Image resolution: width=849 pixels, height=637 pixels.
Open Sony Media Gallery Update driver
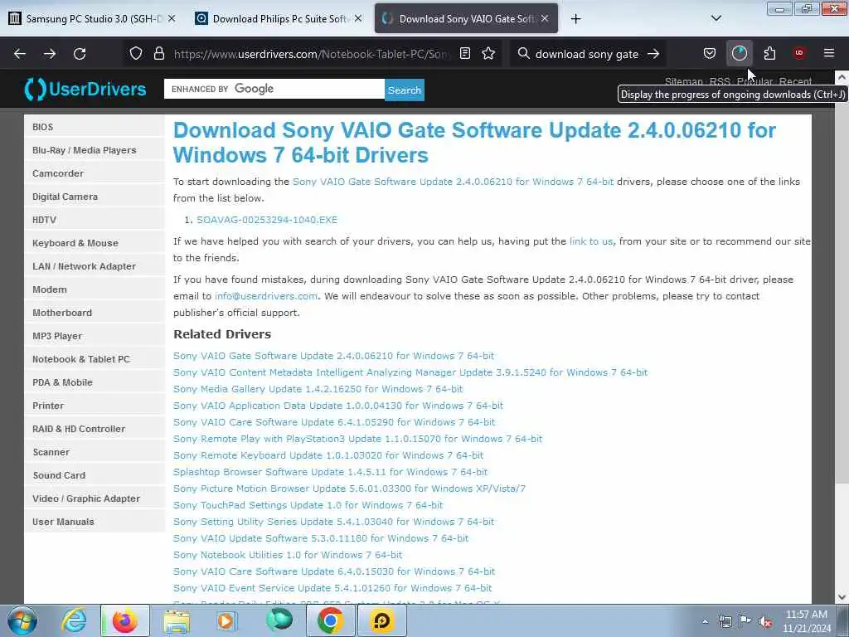(318, 389)
